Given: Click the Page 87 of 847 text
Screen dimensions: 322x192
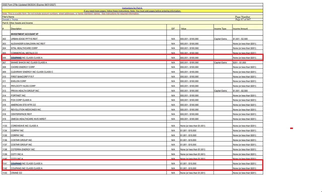Looking at the screenshot, I should (x=243, y=19).
